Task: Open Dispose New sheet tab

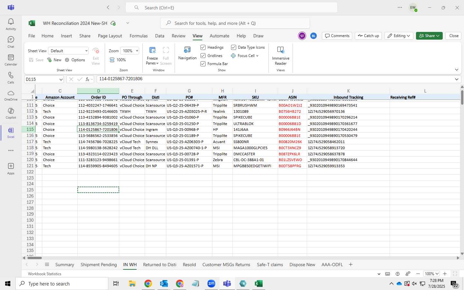Action: 302,265
